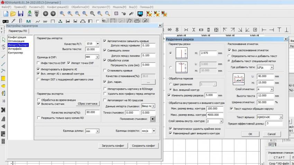
Task: Select the yellow ellipse tool in sidebar
Action: tap(3, 86)
